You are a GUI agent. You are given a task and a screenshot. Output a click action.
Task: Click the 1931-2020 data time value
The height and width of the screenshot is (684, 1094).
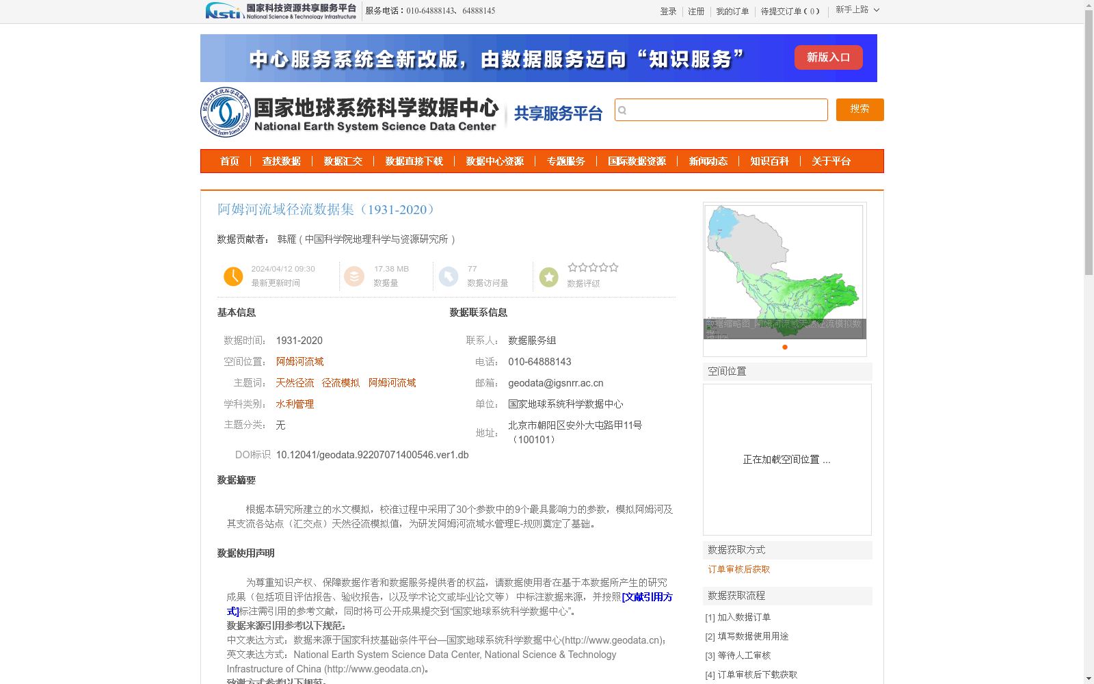tap(299, 341)
